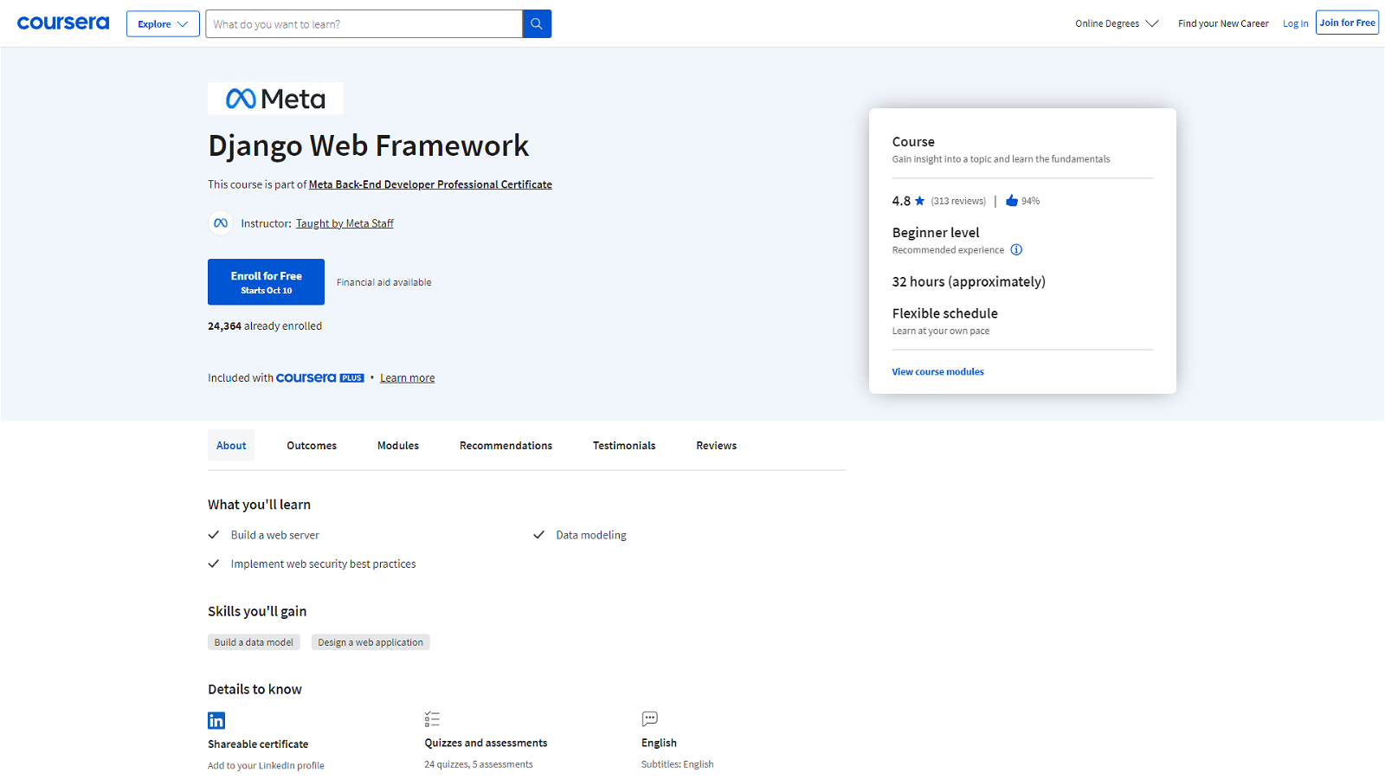Click the checkmark beside Implement web security
Viewport: 1385px width, 779px height.
pos(214,563)
